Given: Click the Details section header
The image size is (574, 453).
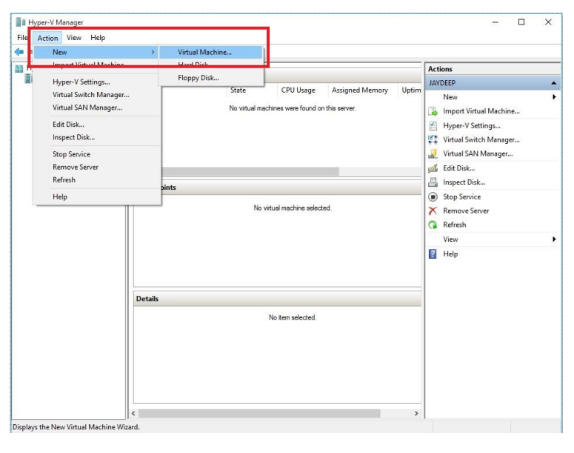Looking at the screenshot, I should click(277, 299).
